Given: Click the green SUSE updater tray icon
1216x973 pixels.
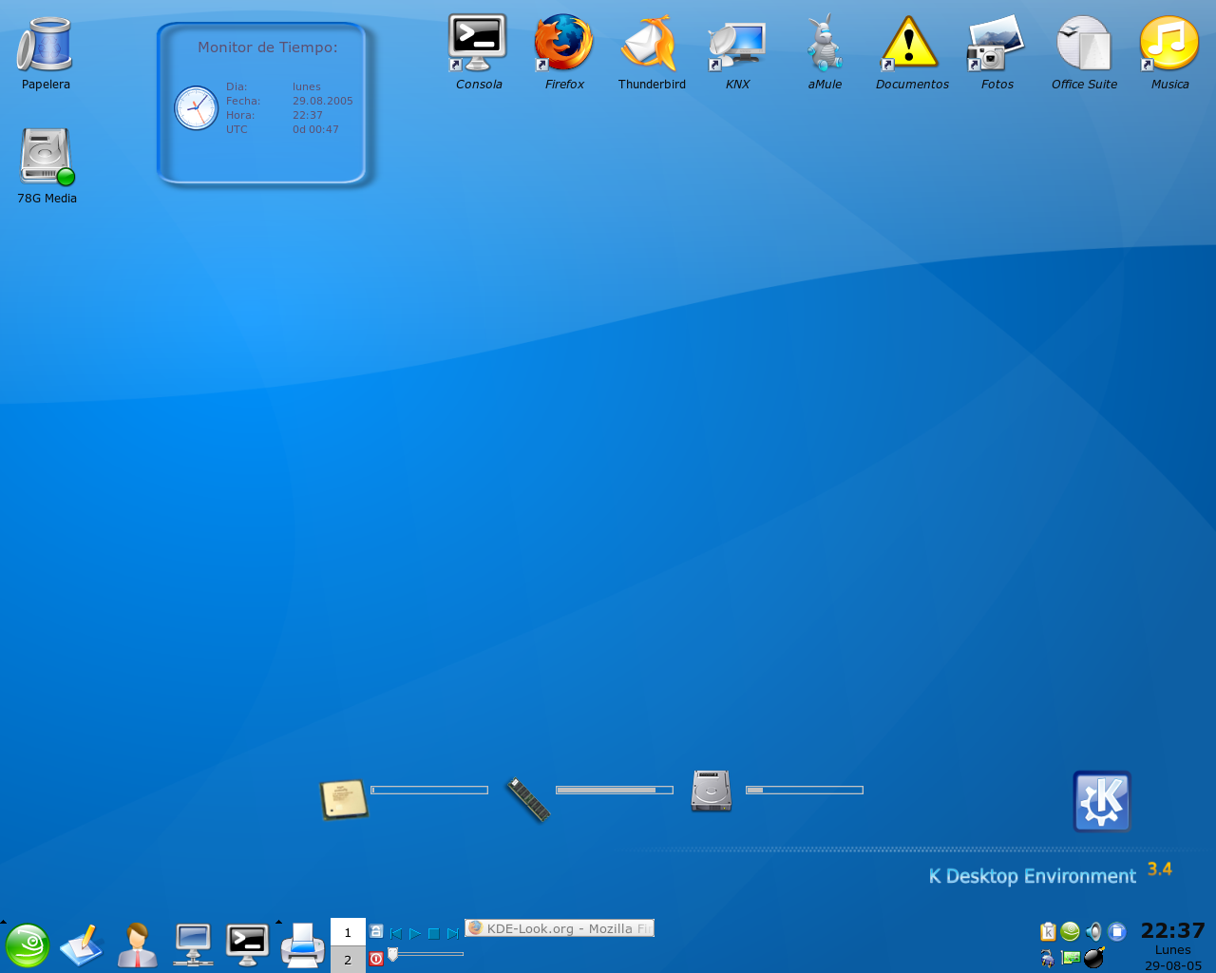Looking at the screenshot, I should (1071, 932).
